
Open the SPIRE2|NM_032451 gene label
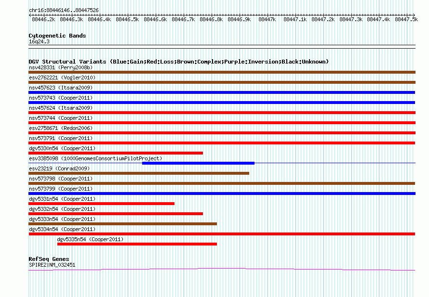52,265
